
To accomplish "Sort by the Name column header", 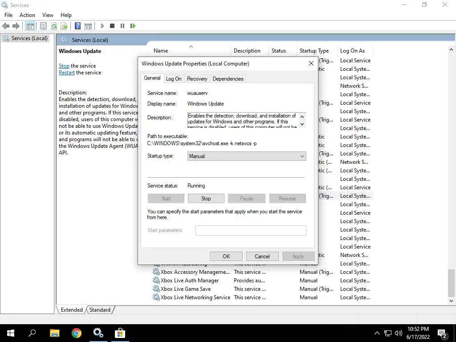I will pos(191,51).
